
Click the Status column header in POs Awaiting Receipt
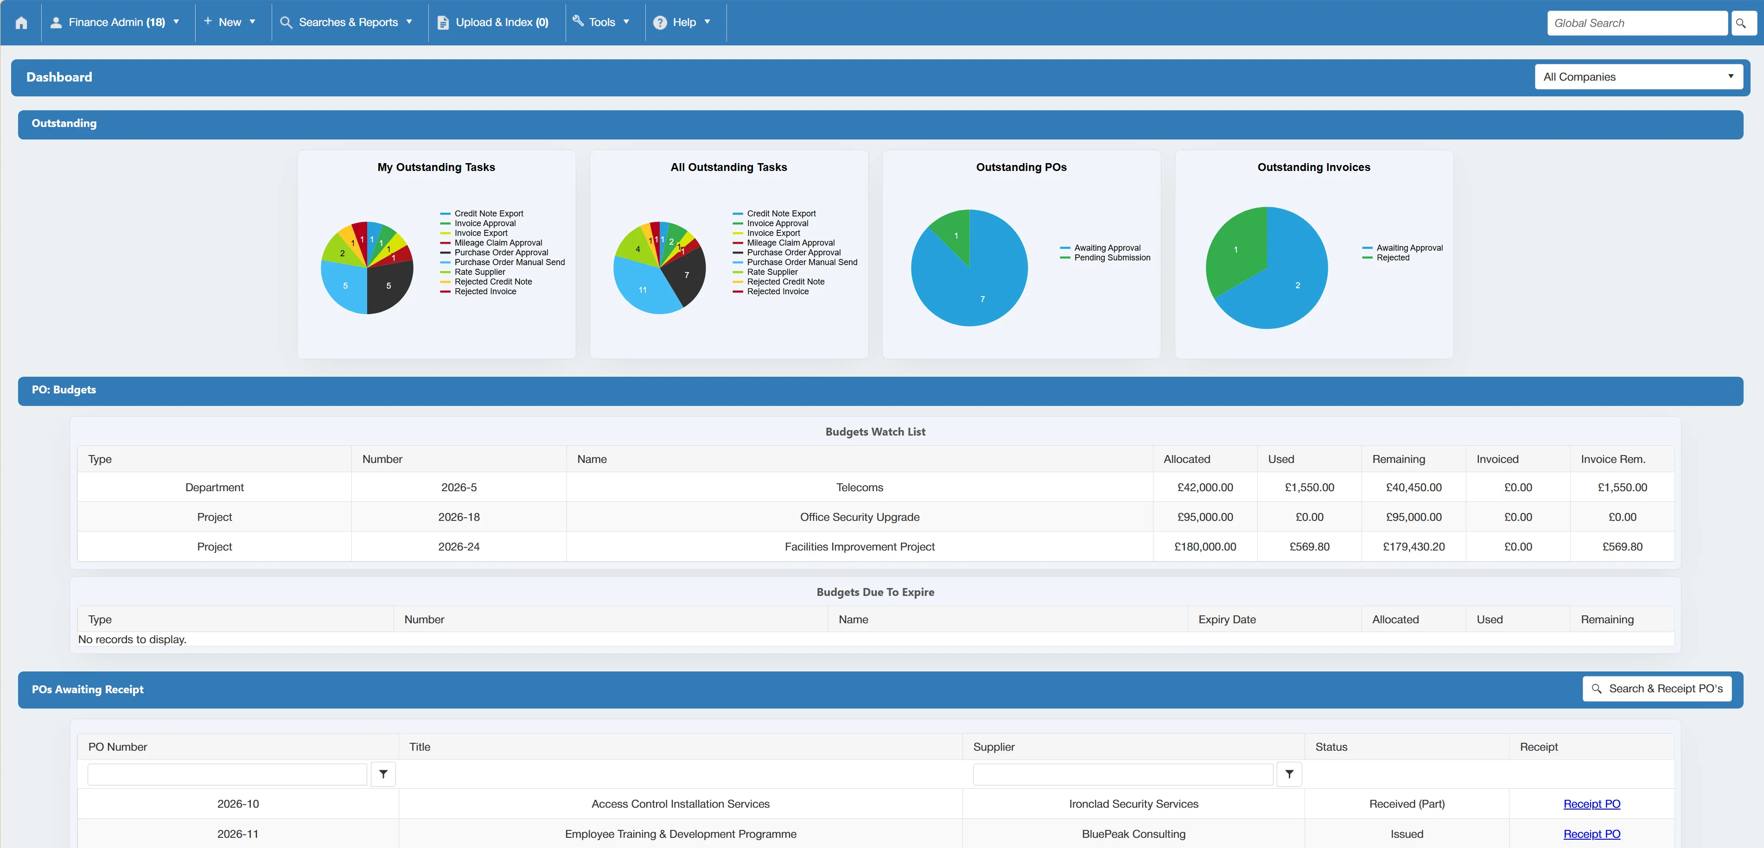coord(1407,747)
